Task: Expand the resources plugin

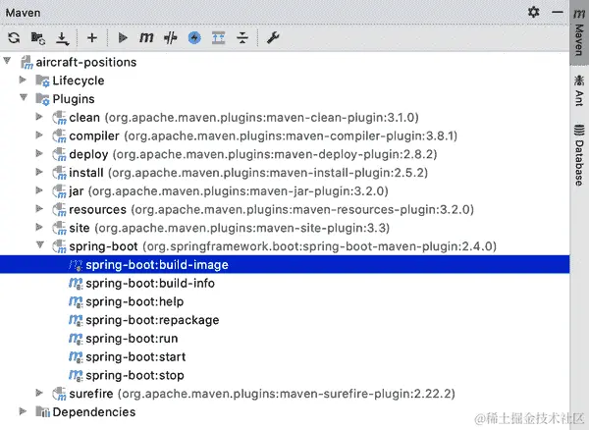Action: (39, 208)
